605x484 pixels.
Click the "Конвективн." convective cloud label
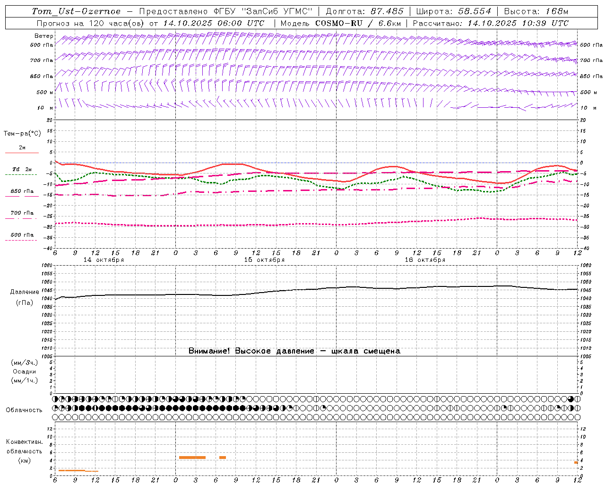[25, 442]
